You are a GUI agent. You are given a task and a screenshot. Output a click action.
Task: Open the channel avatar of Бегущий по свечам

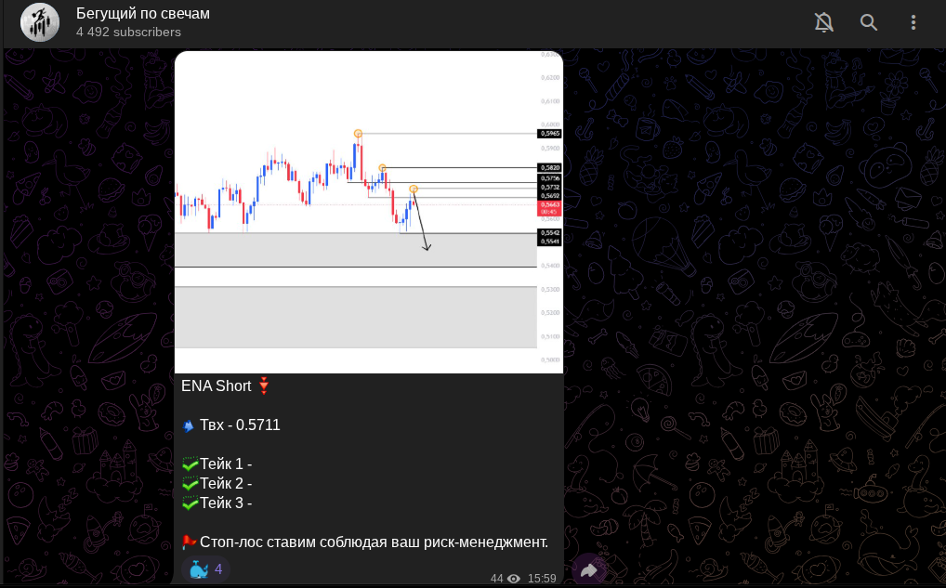coord(40,22)
